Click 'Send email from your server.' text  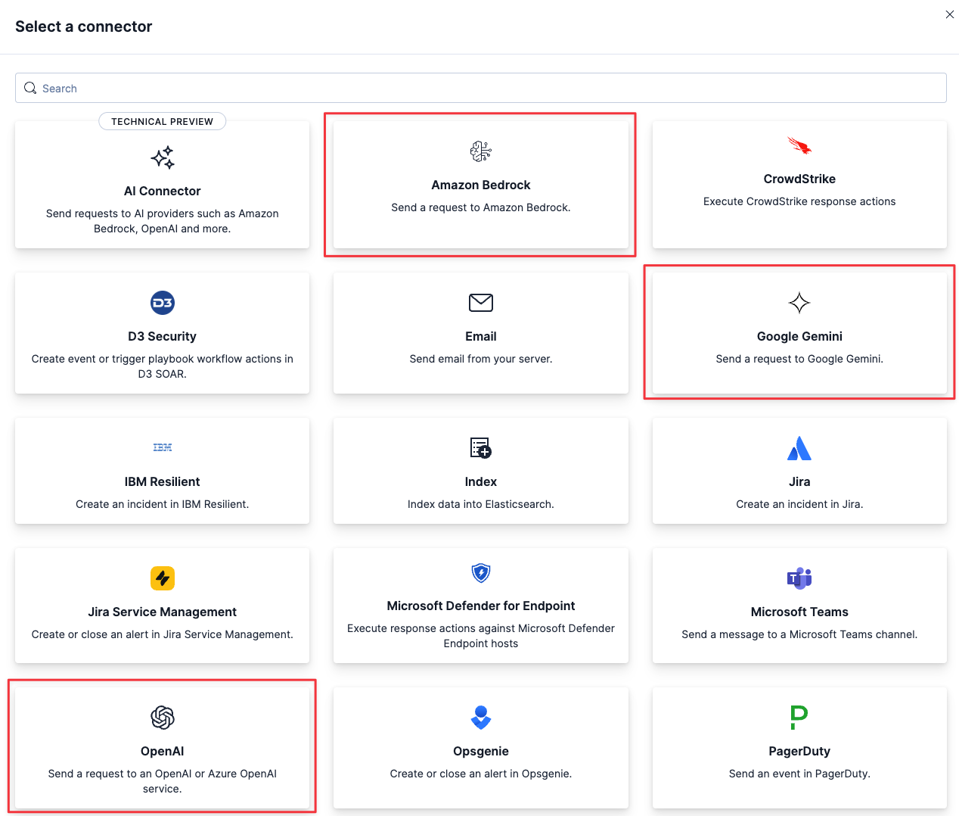coord(481,359)
